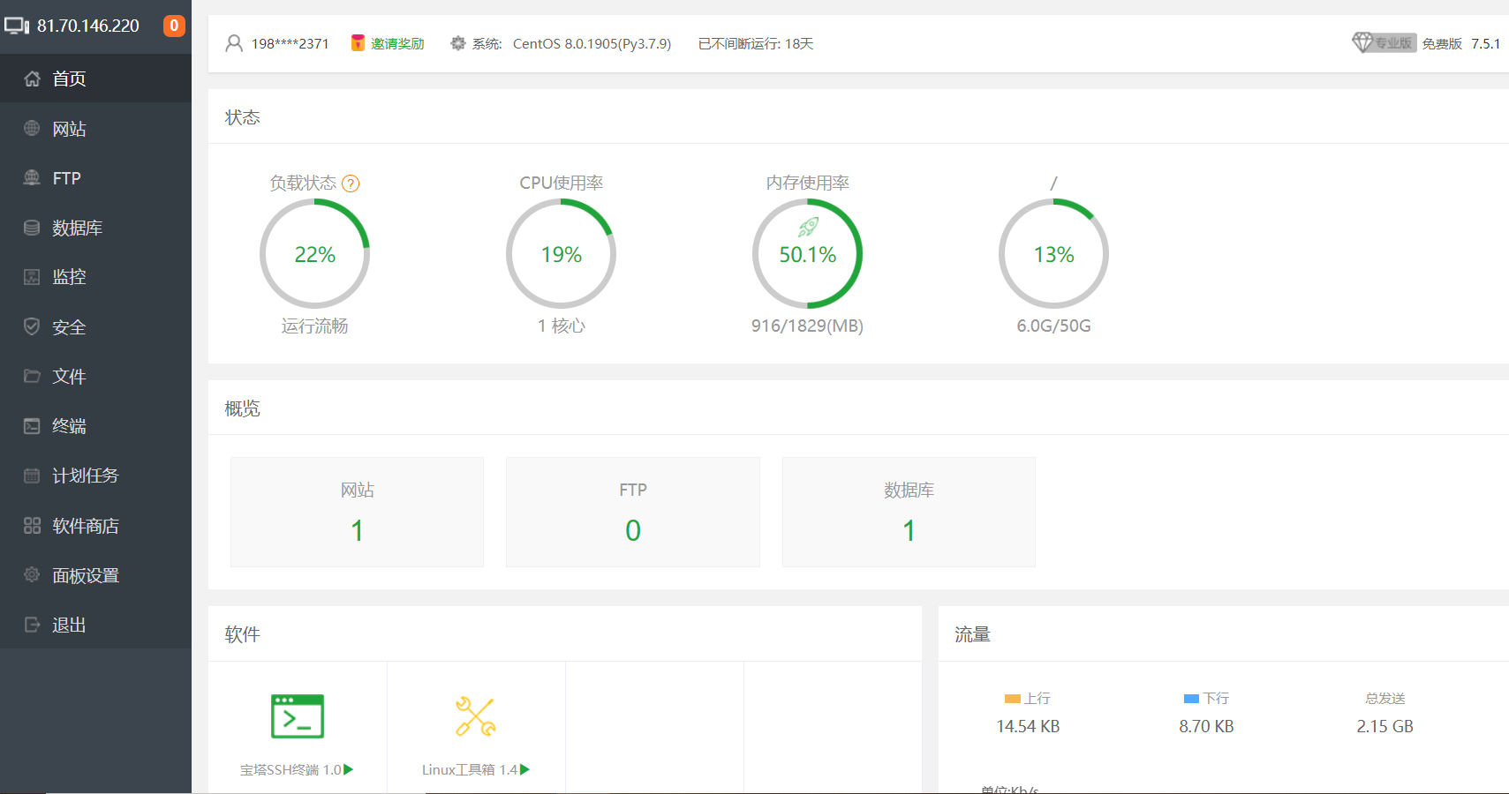The image size is (1509, 794).
Task: Click the folder icon beside 文件
Action: [32, 376]
